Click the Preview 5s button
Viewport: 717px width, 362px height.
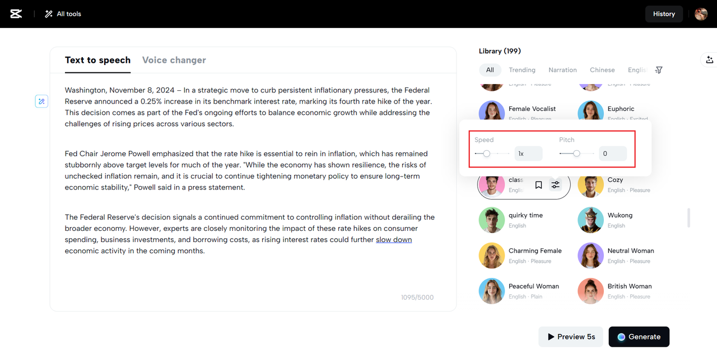tap(571, 336)
